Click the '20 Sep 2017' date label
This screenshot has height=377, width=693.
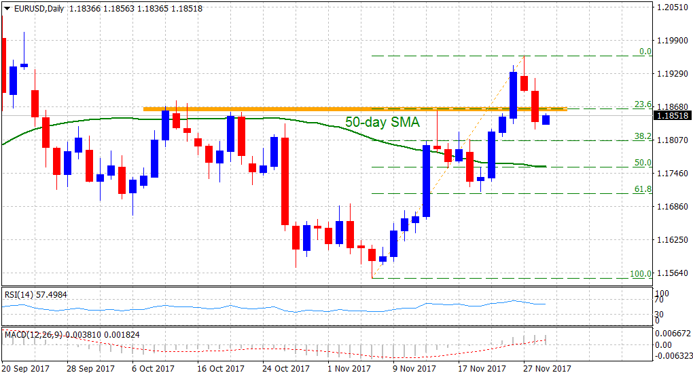tap(26, 368)
